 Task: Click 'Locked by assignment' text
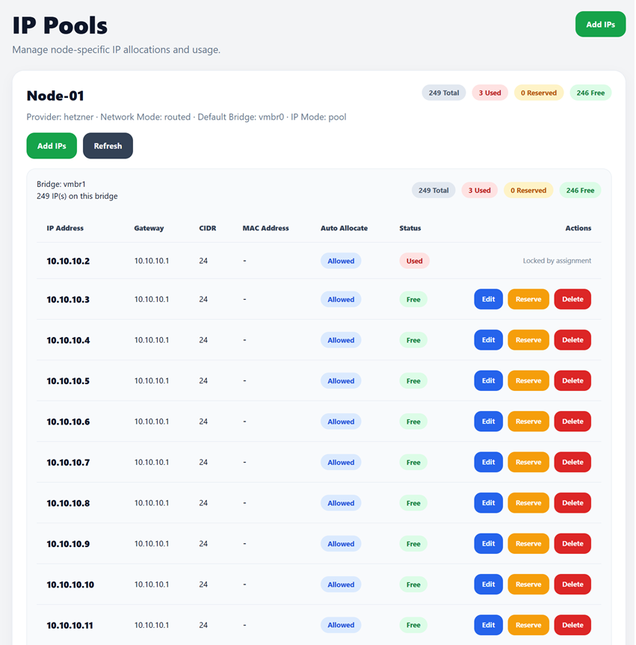click(x=557, y=260)
